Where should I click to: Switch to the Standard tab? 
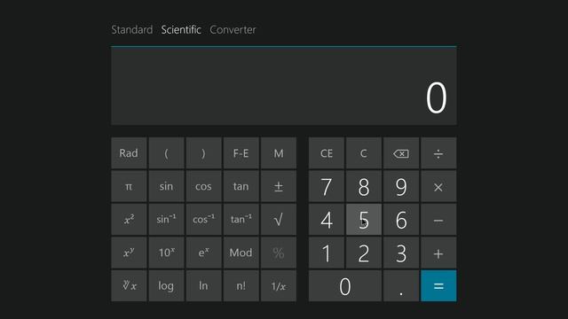click(x=132, y=29)
